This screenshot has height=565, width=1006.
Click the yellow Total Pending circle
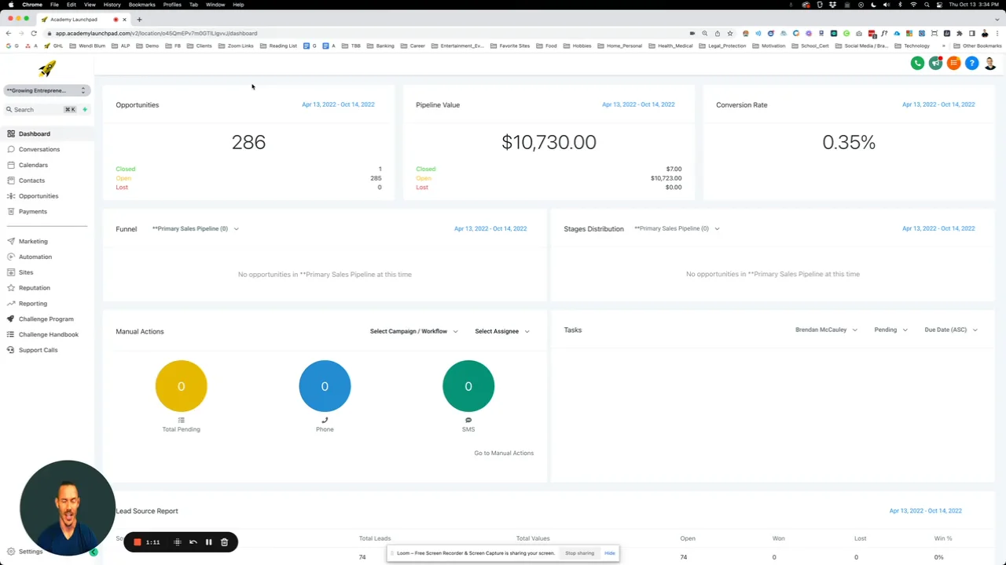click(181, 386)
